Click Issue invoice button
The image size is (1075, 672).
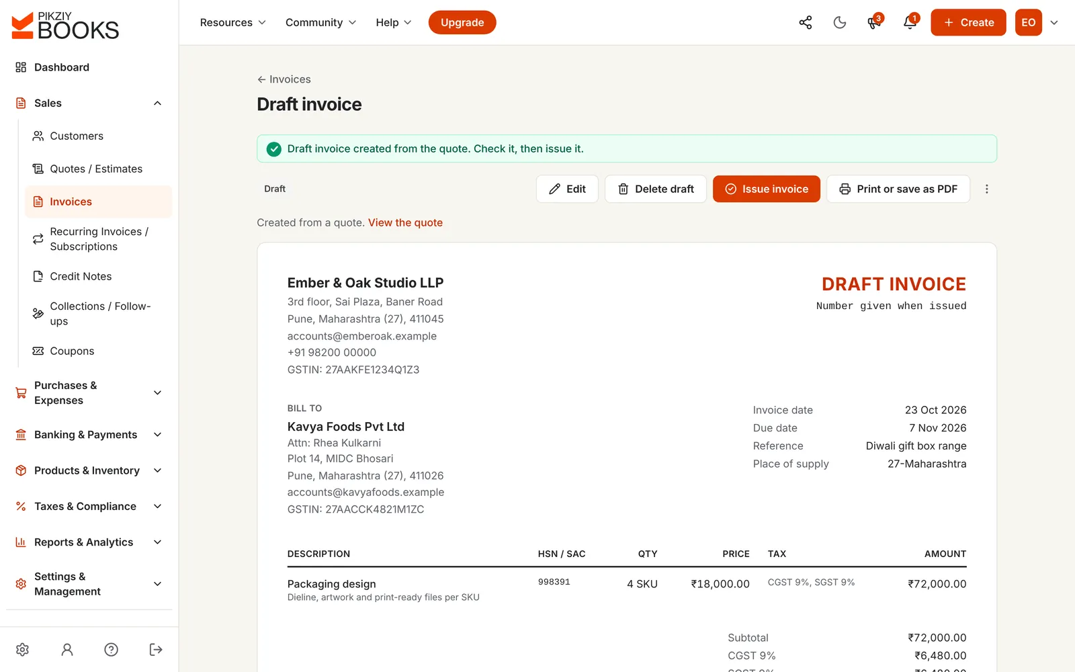[x=766, y=189]
